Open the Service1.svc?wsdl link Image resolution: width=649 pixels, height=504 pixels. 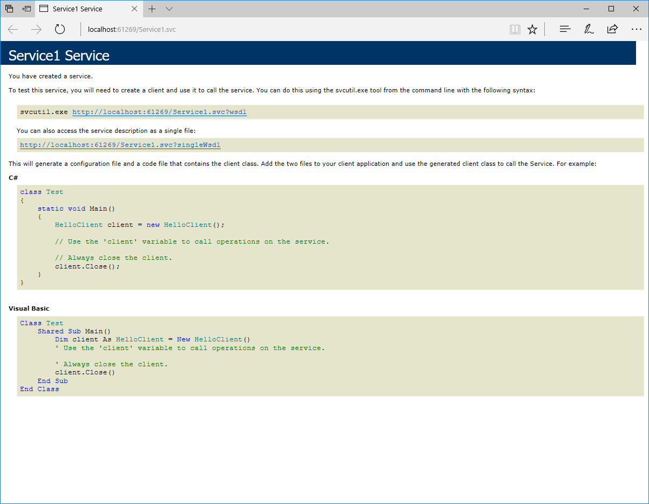[x=159, y=112]
